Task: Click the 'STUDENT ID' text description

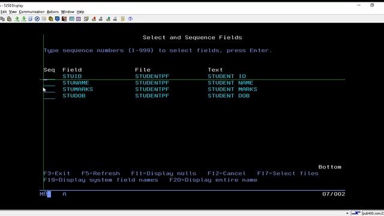Action: (x=227, y=76)
